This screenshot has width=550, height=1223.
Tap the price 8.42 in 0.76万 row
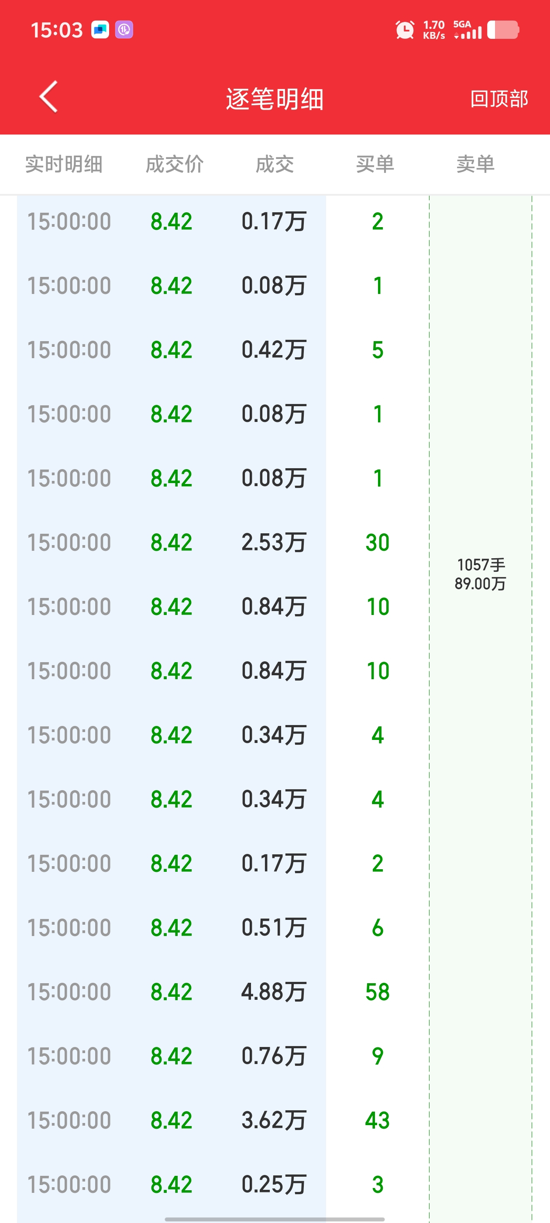pyautogui.click(x=171, y=1056)
